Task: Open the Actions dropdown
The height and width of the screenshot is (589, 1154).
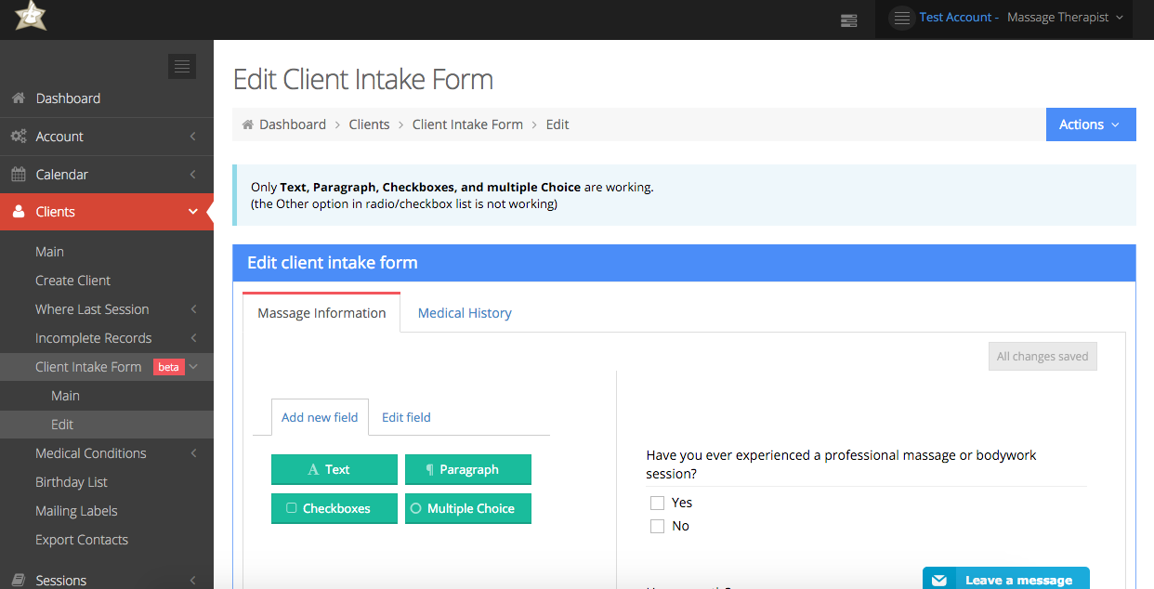Action: coord(1090,124)
